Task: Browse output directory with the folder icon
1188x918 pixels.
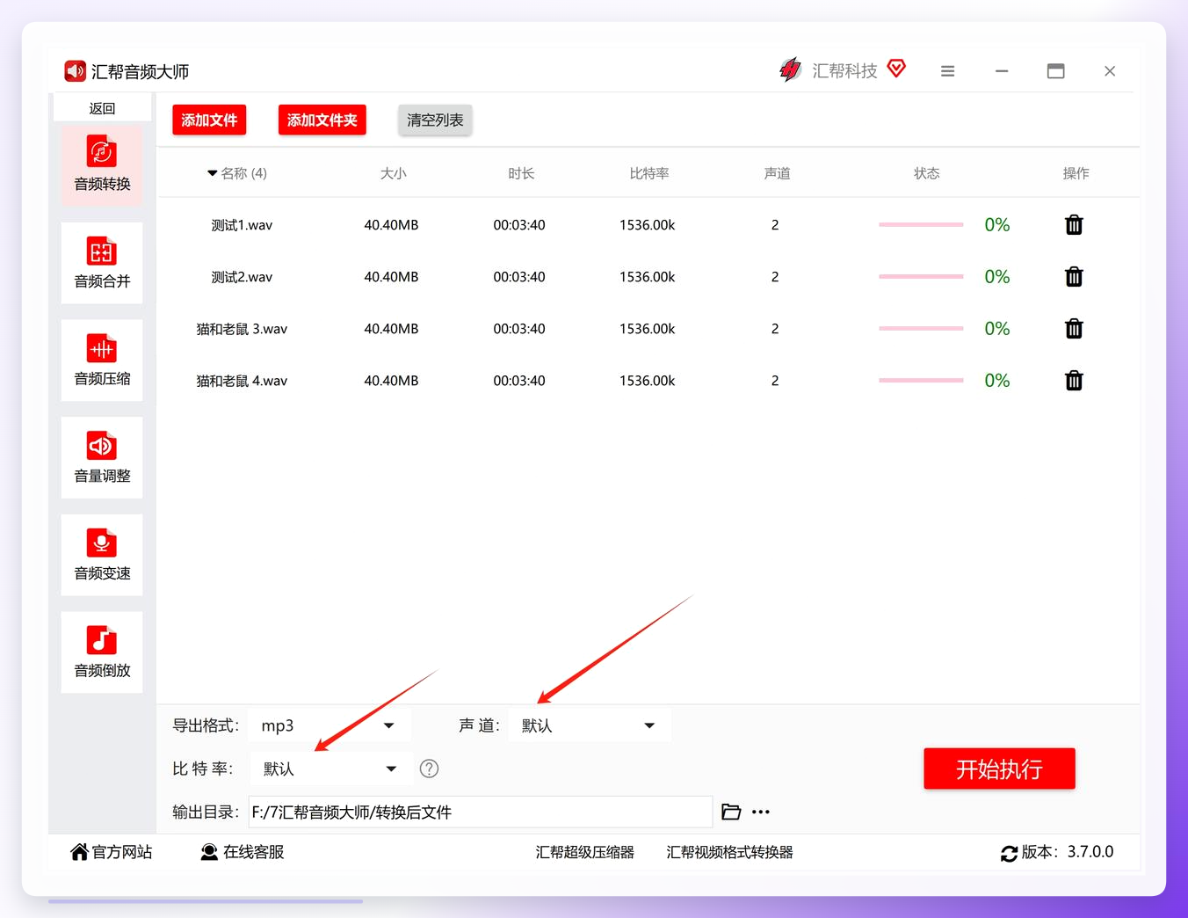Action: (731, 812)
